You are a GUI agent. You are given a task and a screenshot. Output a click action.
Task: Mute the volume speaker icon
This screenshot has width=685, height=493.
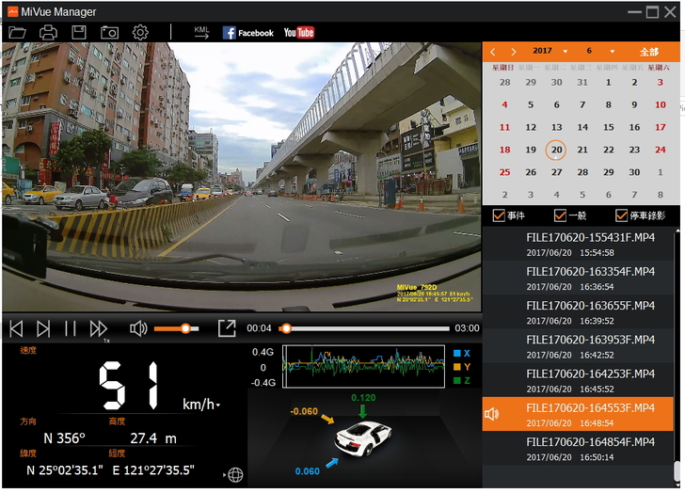[x=138, y=328]
